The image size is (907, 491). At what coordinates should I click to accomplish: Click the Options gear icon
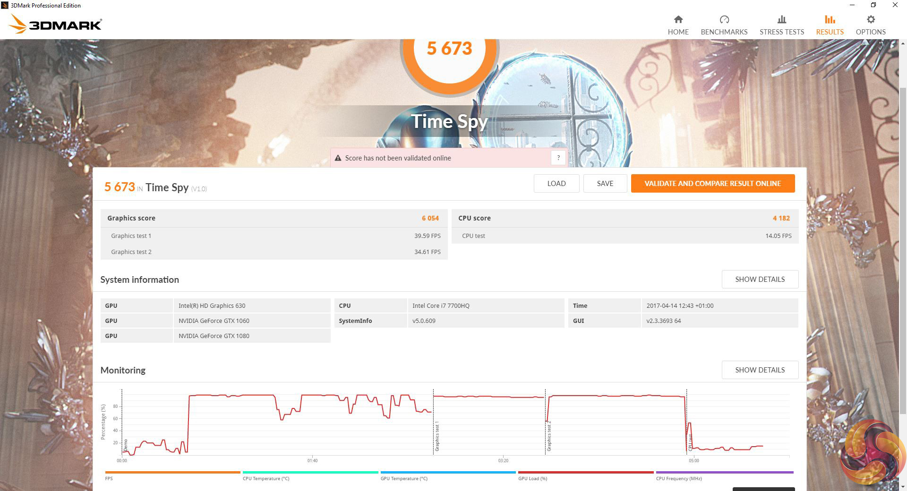click(x=871, y=19)
